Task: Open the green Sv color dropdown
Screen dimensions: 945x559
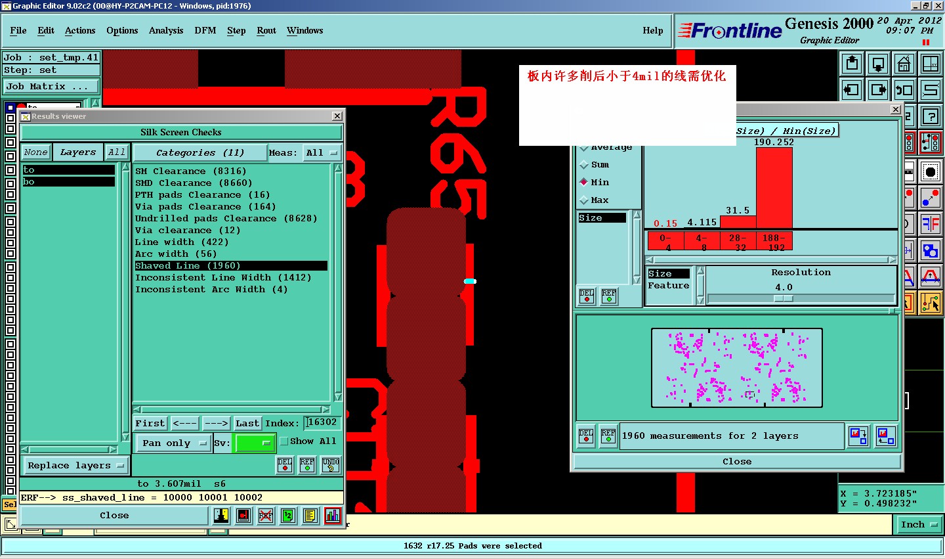Action: click(254, 443)
